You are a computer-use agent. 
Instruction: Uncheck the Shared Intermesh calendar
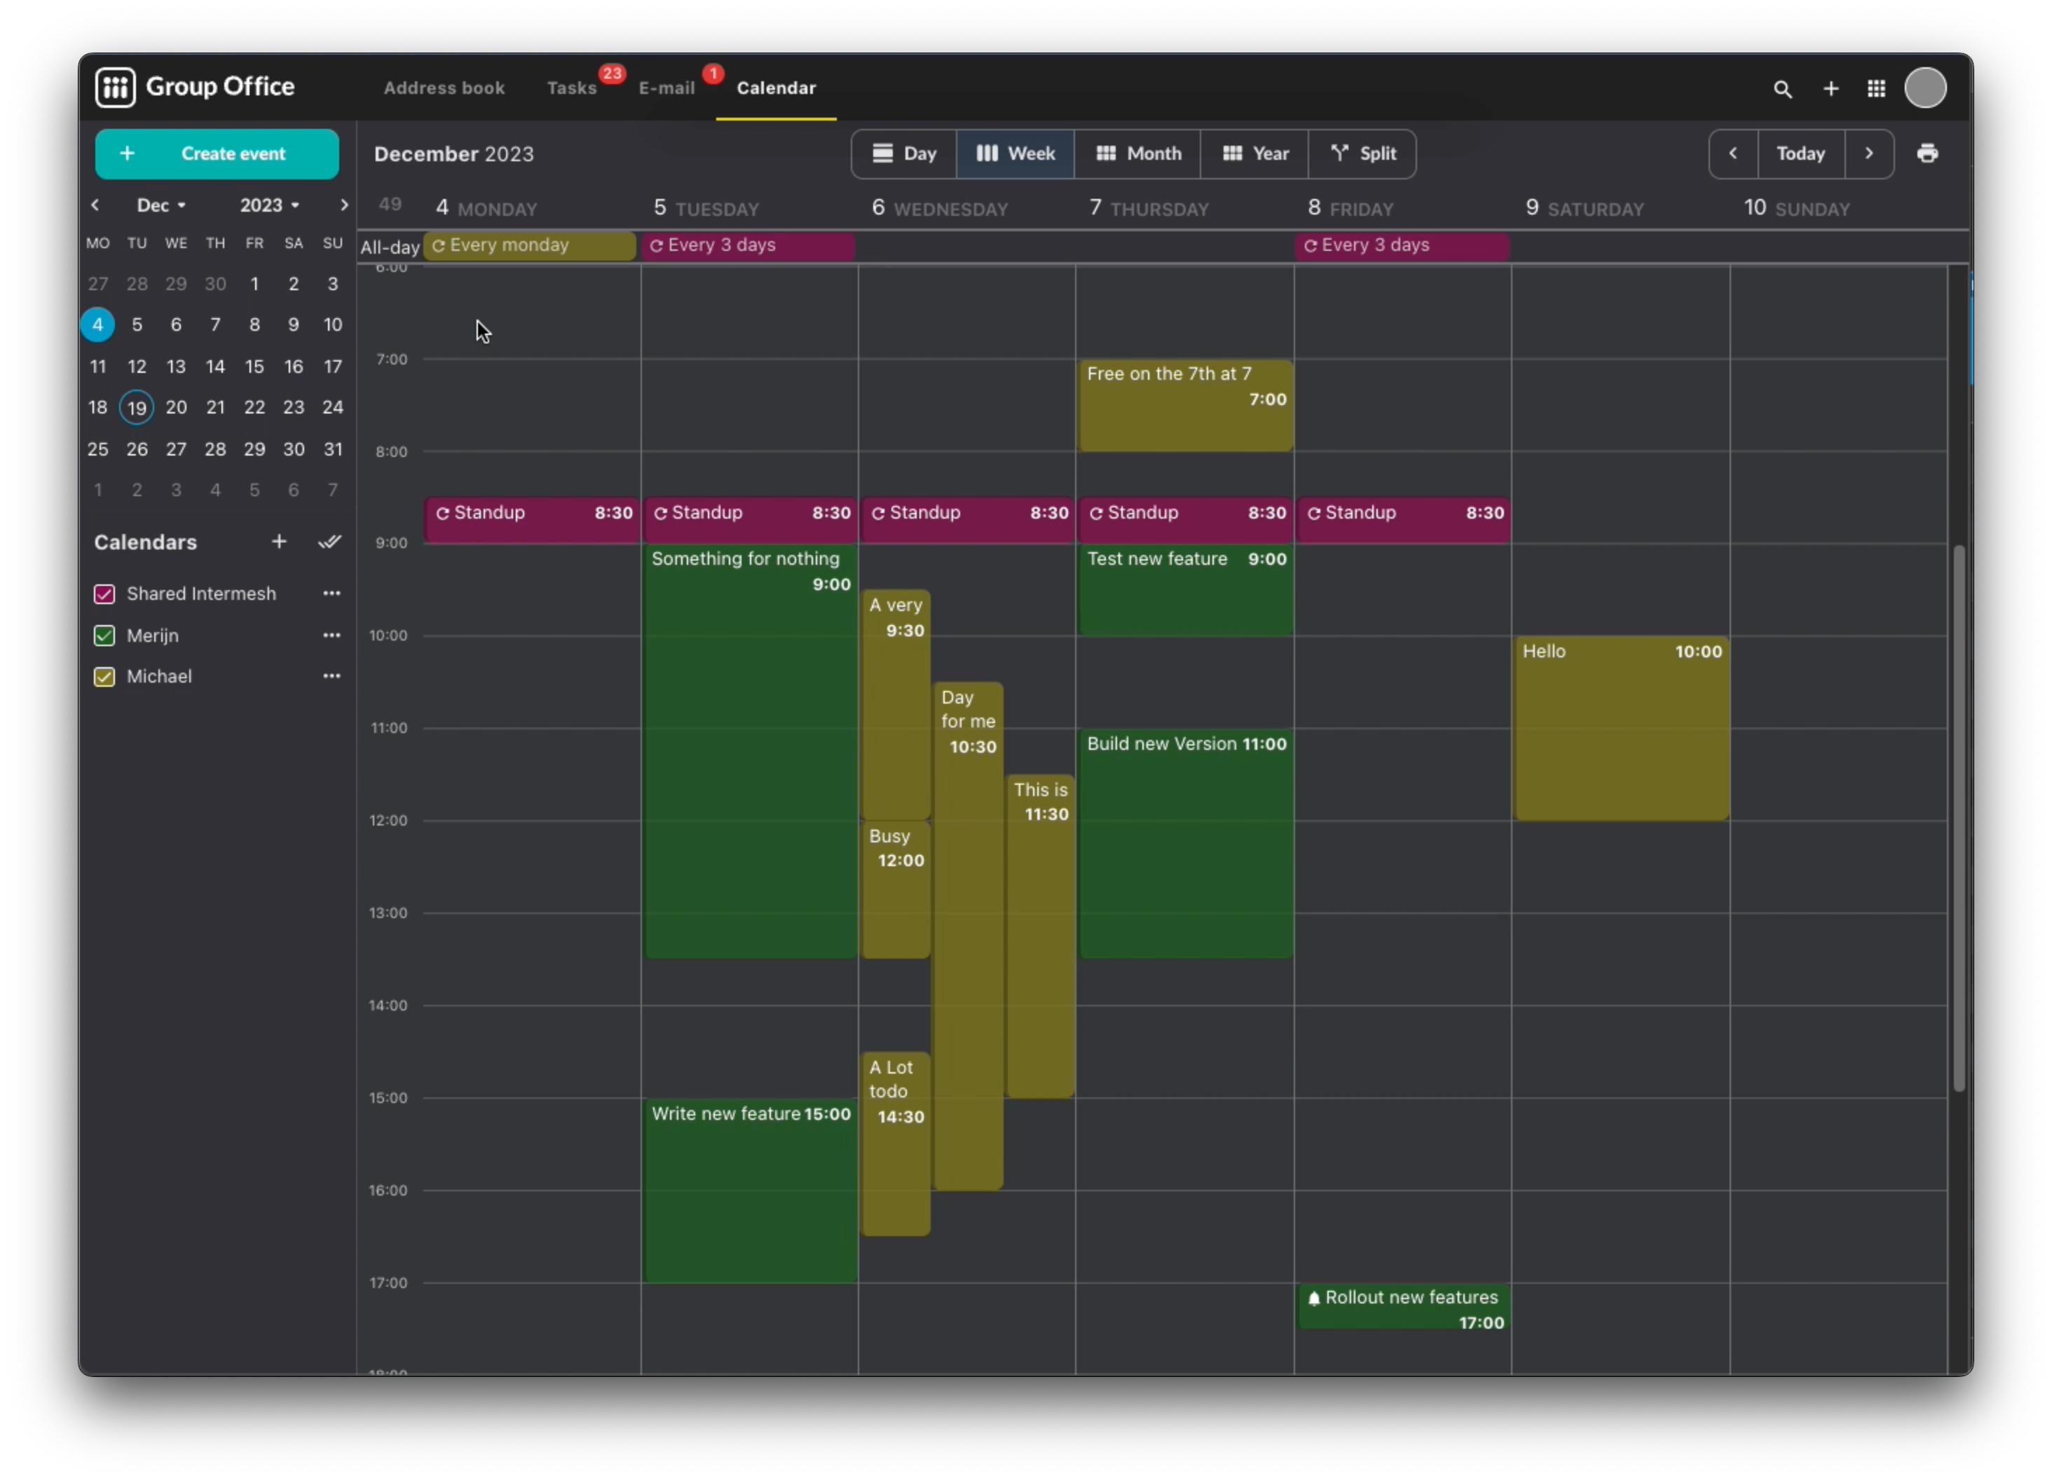[104, 594]
